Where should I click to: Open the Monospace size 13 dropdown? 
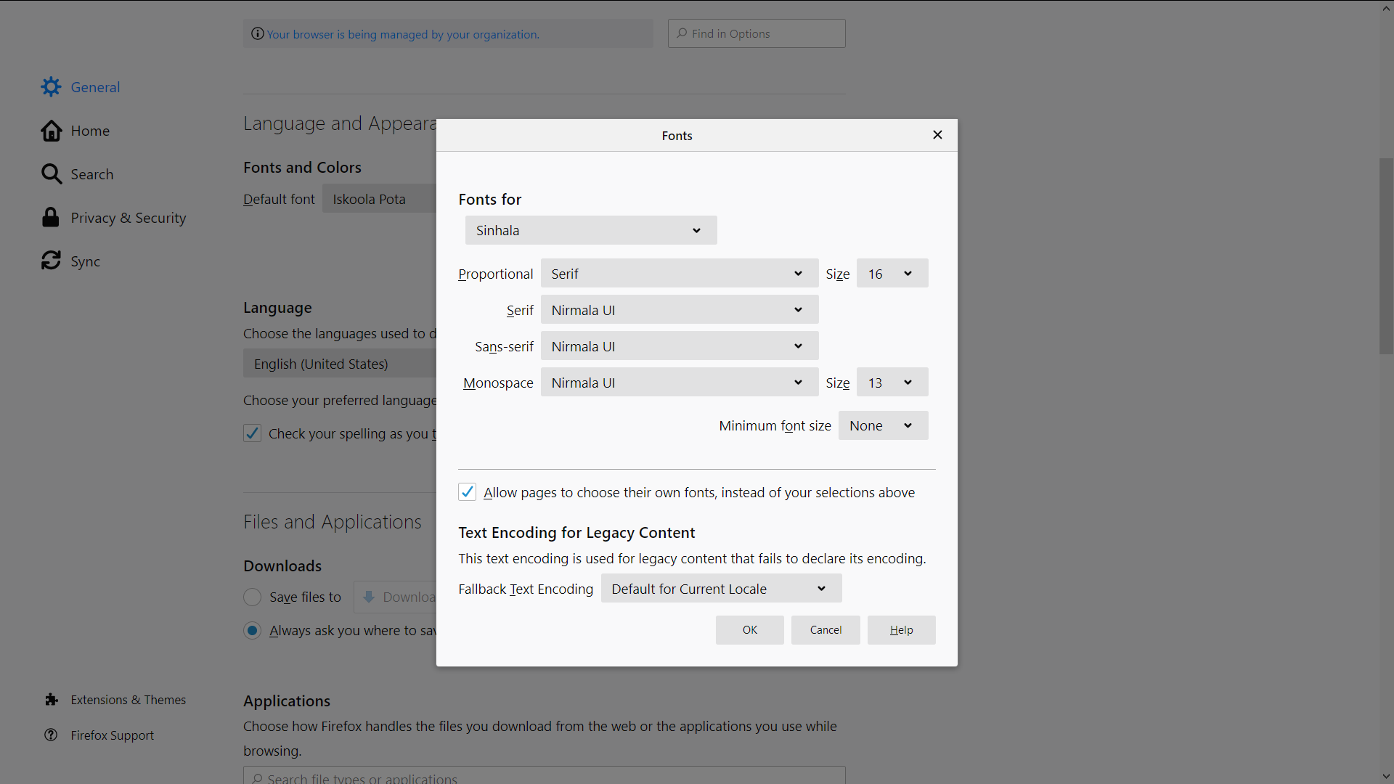(892, 383)
